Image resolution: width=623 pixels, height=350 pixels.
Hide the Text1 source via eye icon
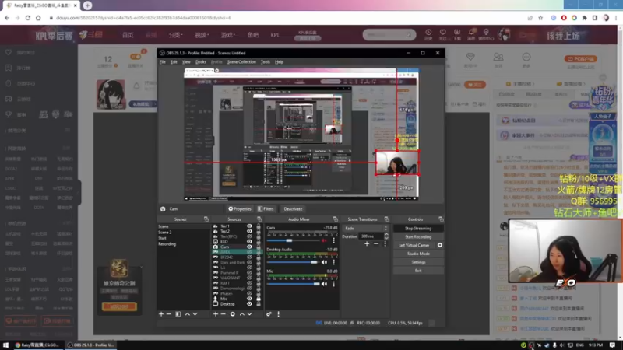[x=249, y=226]
